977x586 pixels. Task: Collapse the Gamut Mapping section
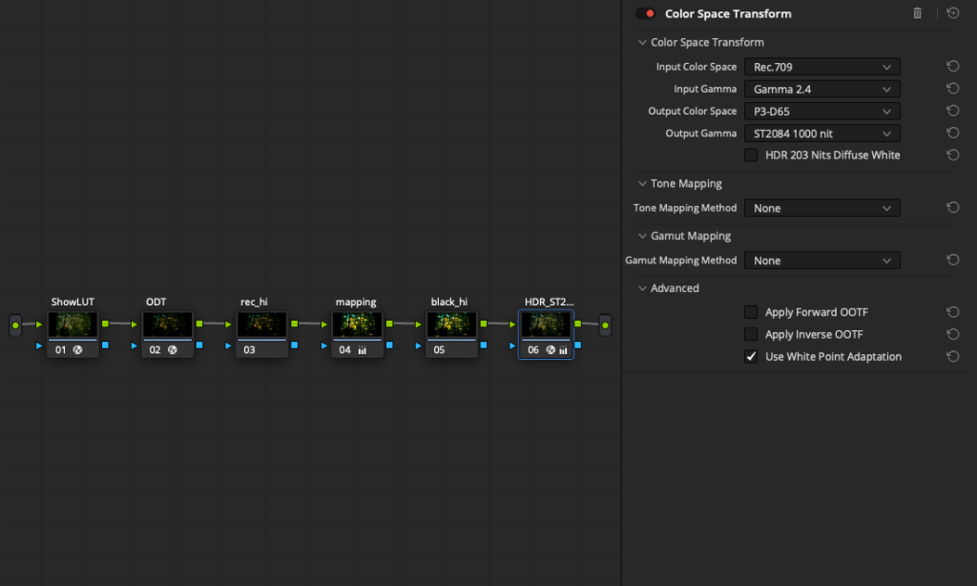pos(642,236)
